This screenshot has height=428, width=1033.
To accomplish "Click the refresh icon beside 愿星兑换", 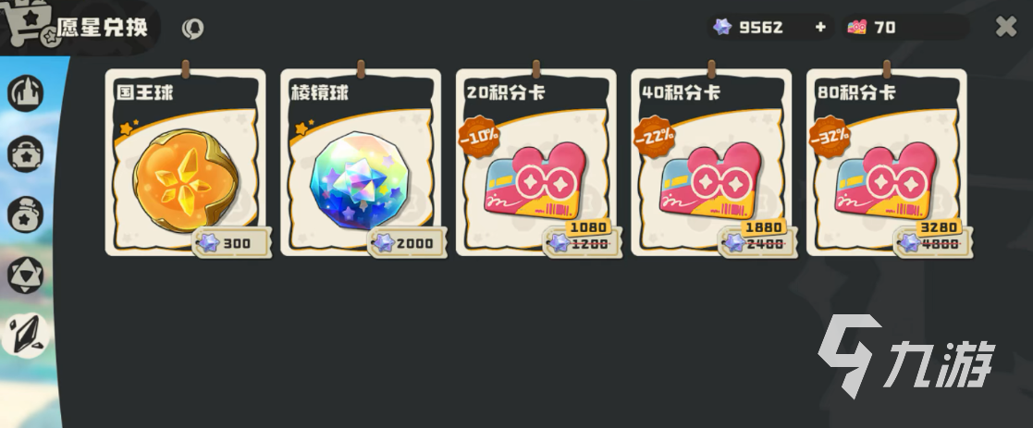I will click(192, 29).
